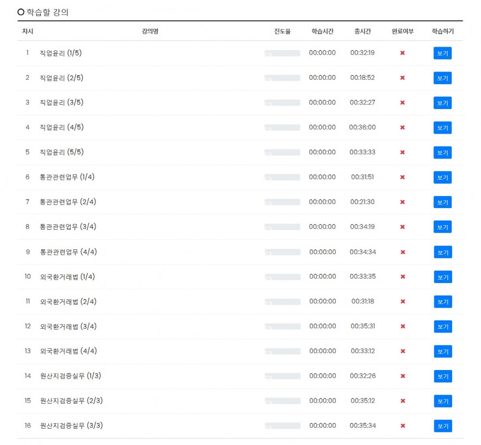Viewport: 481px width, 445px height.
Task: Click 보기 for 외국환거래법 (1/4)
Action: click(443, 277)
